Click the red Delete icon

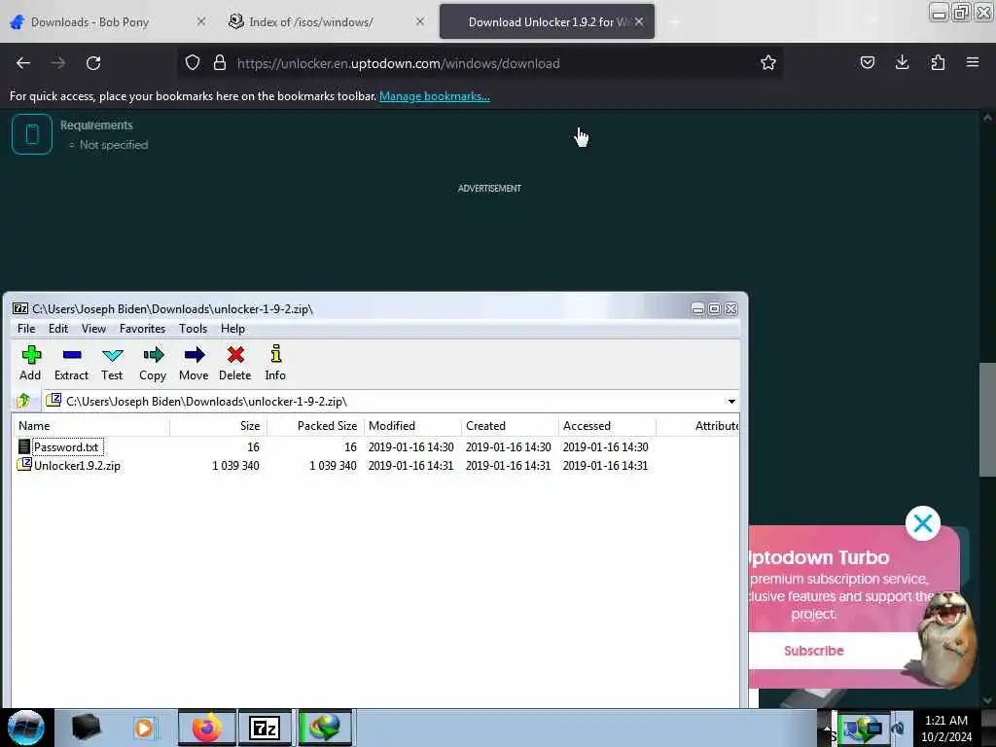tap(235, 364)
